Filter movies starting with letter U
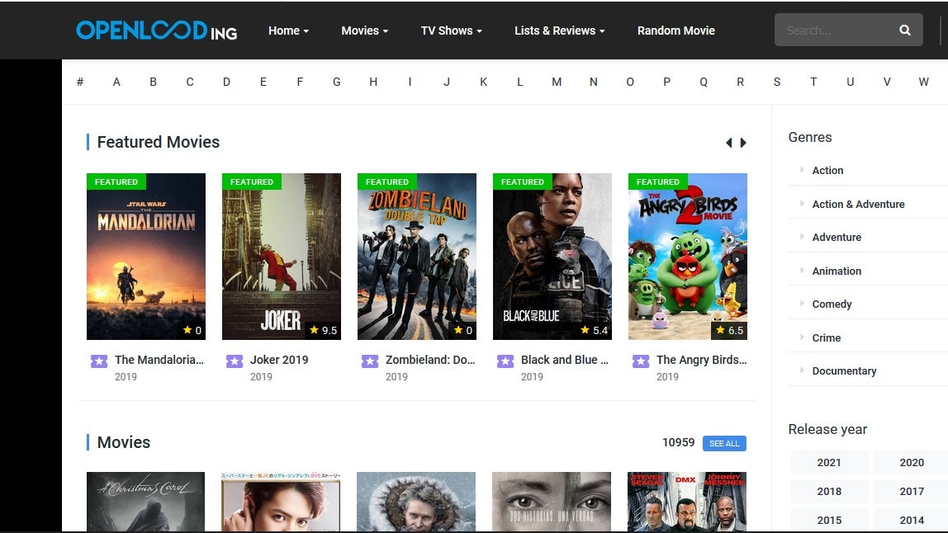Viewport: 948px width, 533px height. pos(850,82)
